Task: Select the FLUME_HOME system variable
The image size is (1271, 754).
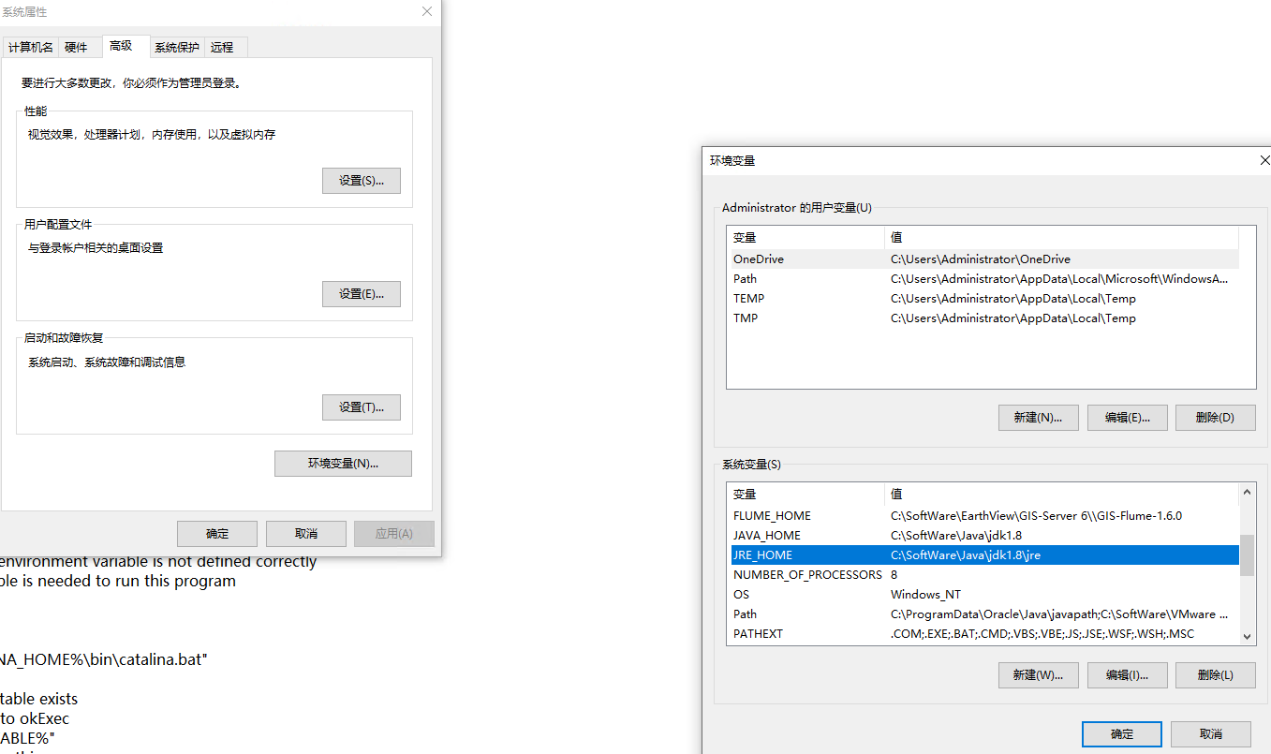Action: tap(983, 516)
